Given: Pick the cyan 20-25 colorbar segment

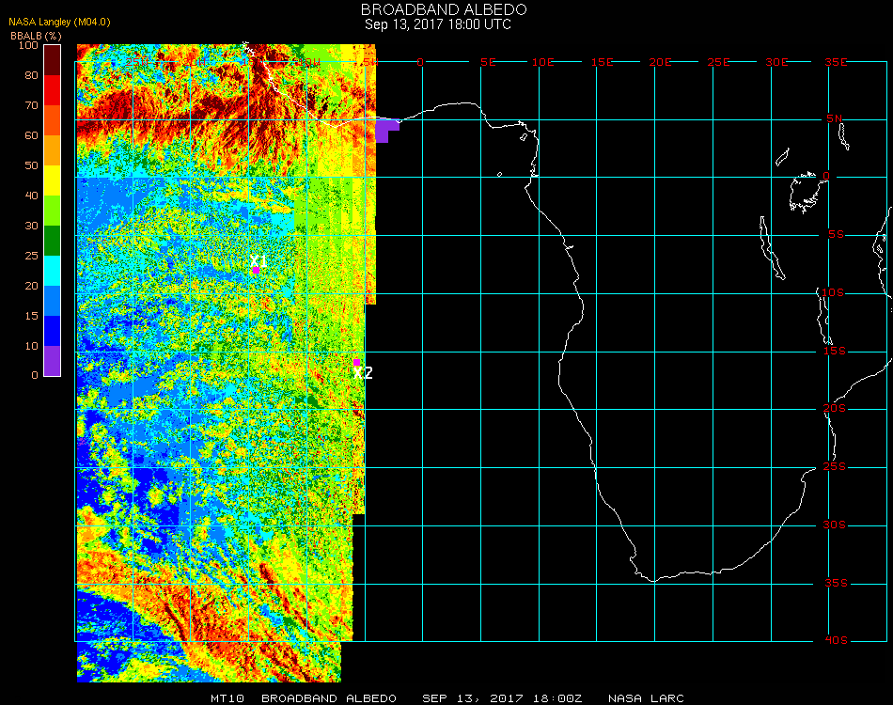Looking at the screenshot, I should pyautogui.click(x=53, y=271).
